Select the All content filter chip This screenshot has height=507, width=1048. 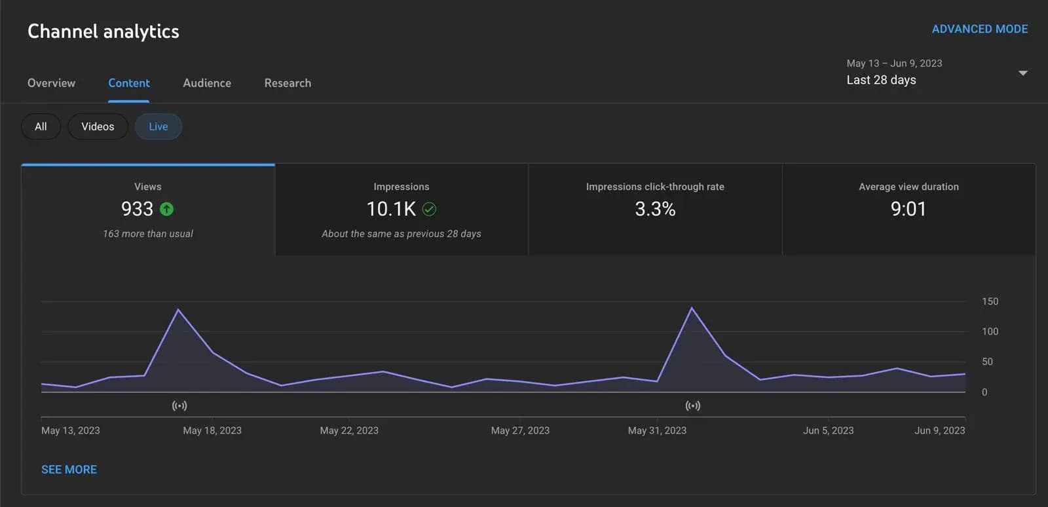41,126
